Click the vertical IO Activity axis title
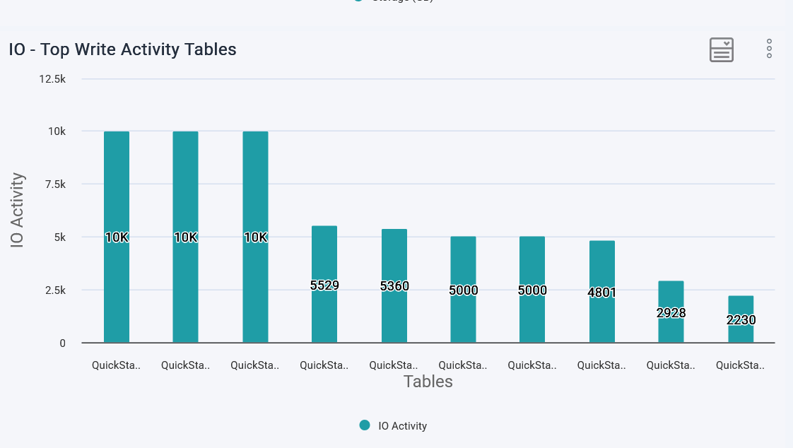This screenshot has height=448, width=793. [x=18, y=210]
